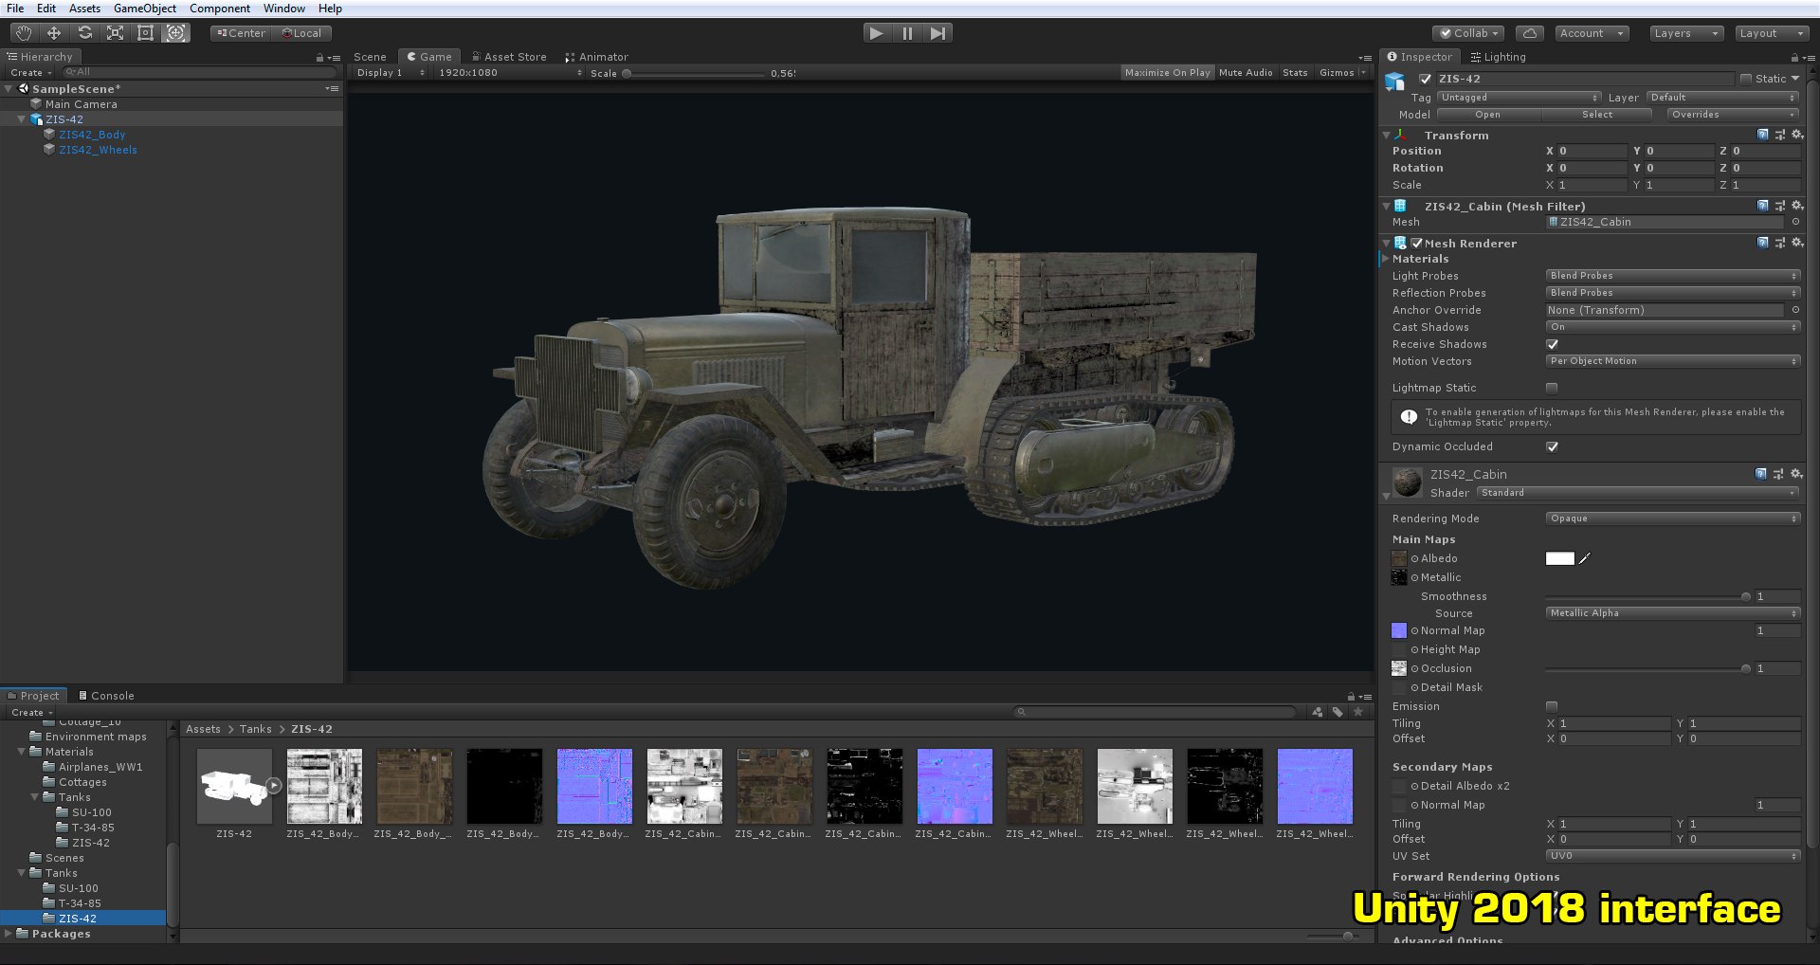This screenshot has width=1820, height=965.
Task: Toggle Mesh Renderer enabled checkbox
Action: [1417, 243]
